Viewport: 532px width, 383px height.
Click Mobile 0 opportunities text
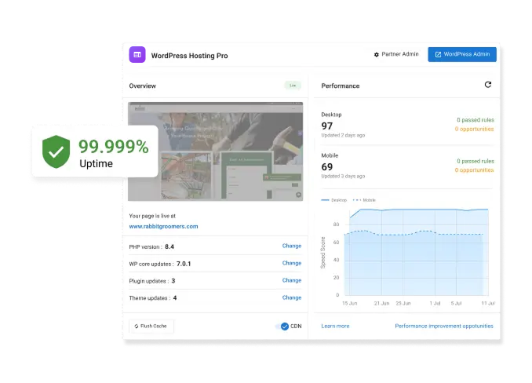[474, 170]
